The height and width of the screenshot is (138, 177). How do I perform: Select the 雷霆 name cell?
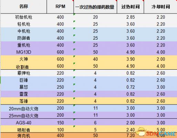click(x=24, y=94)
